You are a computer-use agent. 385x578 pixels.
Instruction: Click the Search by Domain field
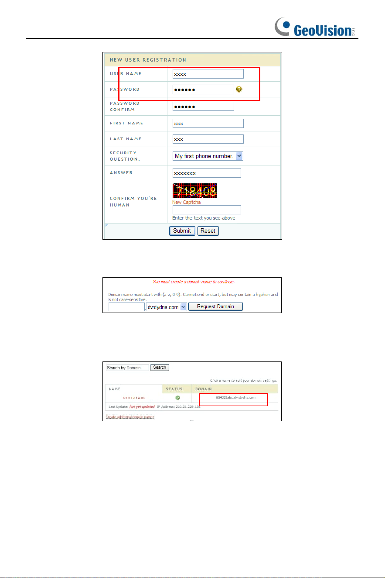(x=127, y=368)
